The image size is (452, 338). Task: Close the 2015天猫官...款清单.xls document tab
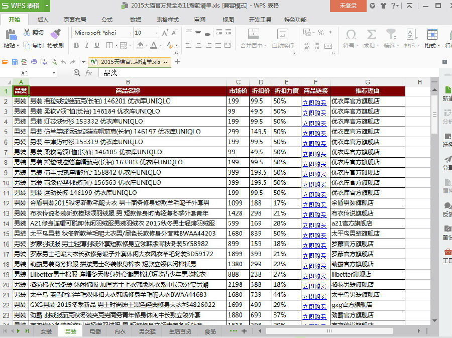(165, 62)
